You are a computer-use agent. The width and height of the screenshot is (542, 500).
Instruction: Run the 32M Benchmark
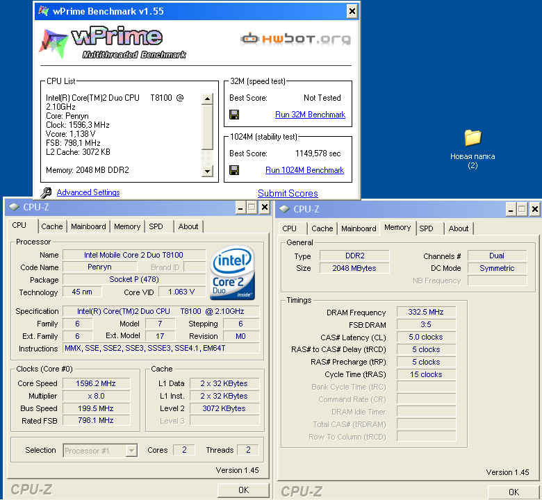point(310,115)
